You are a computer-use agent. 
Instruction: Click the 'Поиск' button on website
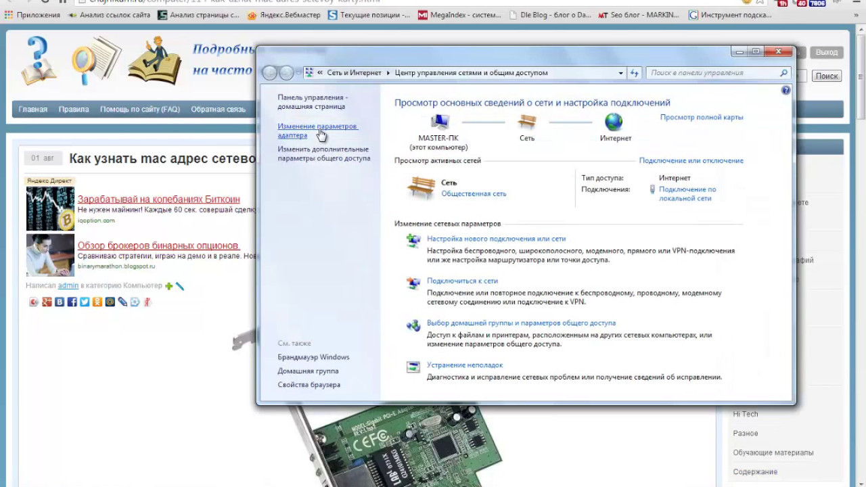(826, 76)
